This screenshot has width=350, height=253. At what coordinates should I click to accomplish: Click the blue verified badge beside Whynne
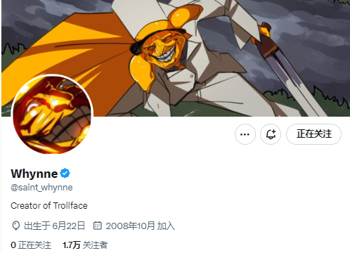coord(65,174)
